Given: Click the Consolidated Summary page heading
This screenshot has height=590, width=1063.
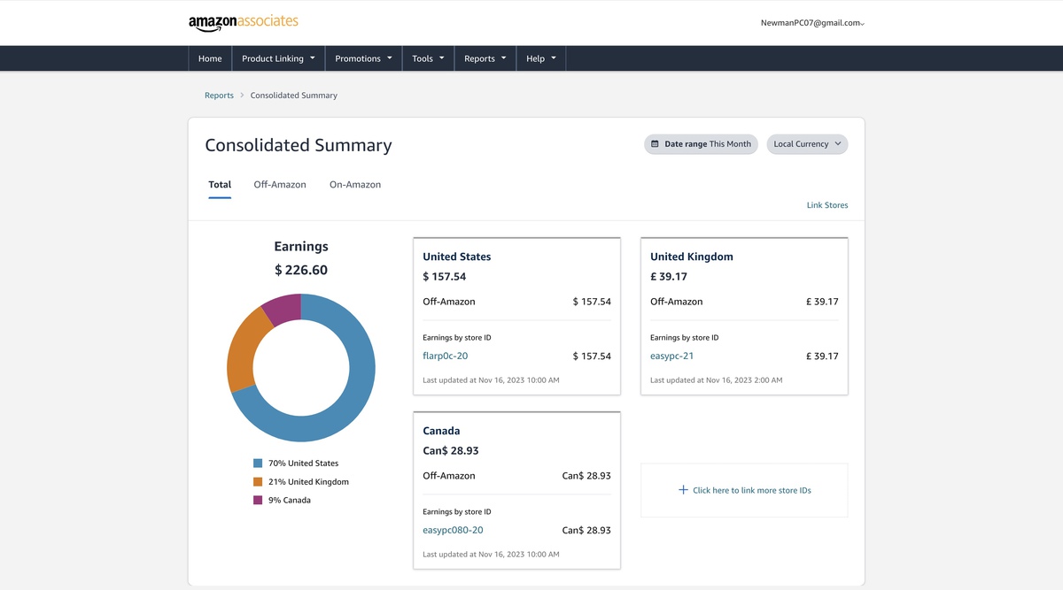Looking at the screenshot, I should (299, 145).
